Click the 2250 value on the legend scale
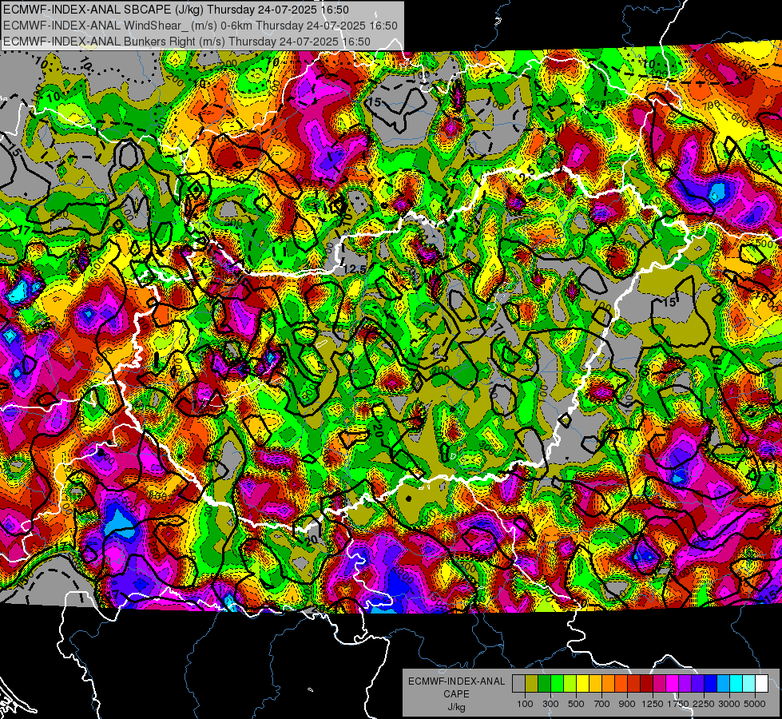Viewport: 782px width, 719px height. point(704,704)
